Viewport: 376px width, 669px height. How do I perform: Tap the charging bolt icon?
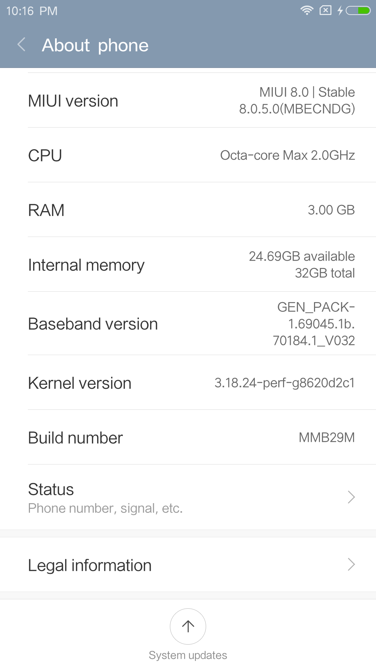point(340,11)
